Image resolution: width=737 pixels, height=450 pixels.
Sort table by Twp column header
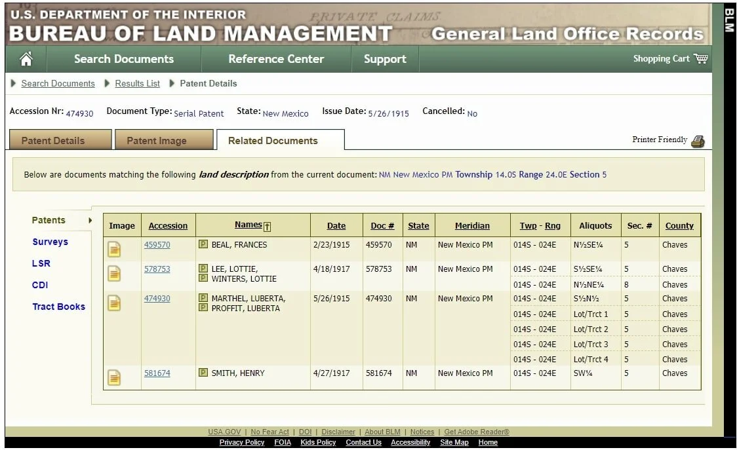pyautogui.click(x=528, y=225)
